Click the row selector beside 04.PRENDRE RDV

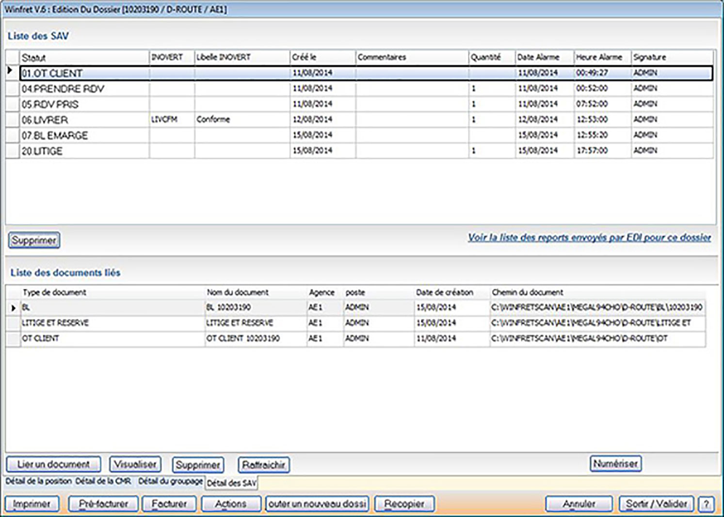coord(13,88)
